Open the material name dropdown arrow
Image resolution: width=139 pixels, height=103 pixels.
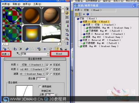[48, 54]
